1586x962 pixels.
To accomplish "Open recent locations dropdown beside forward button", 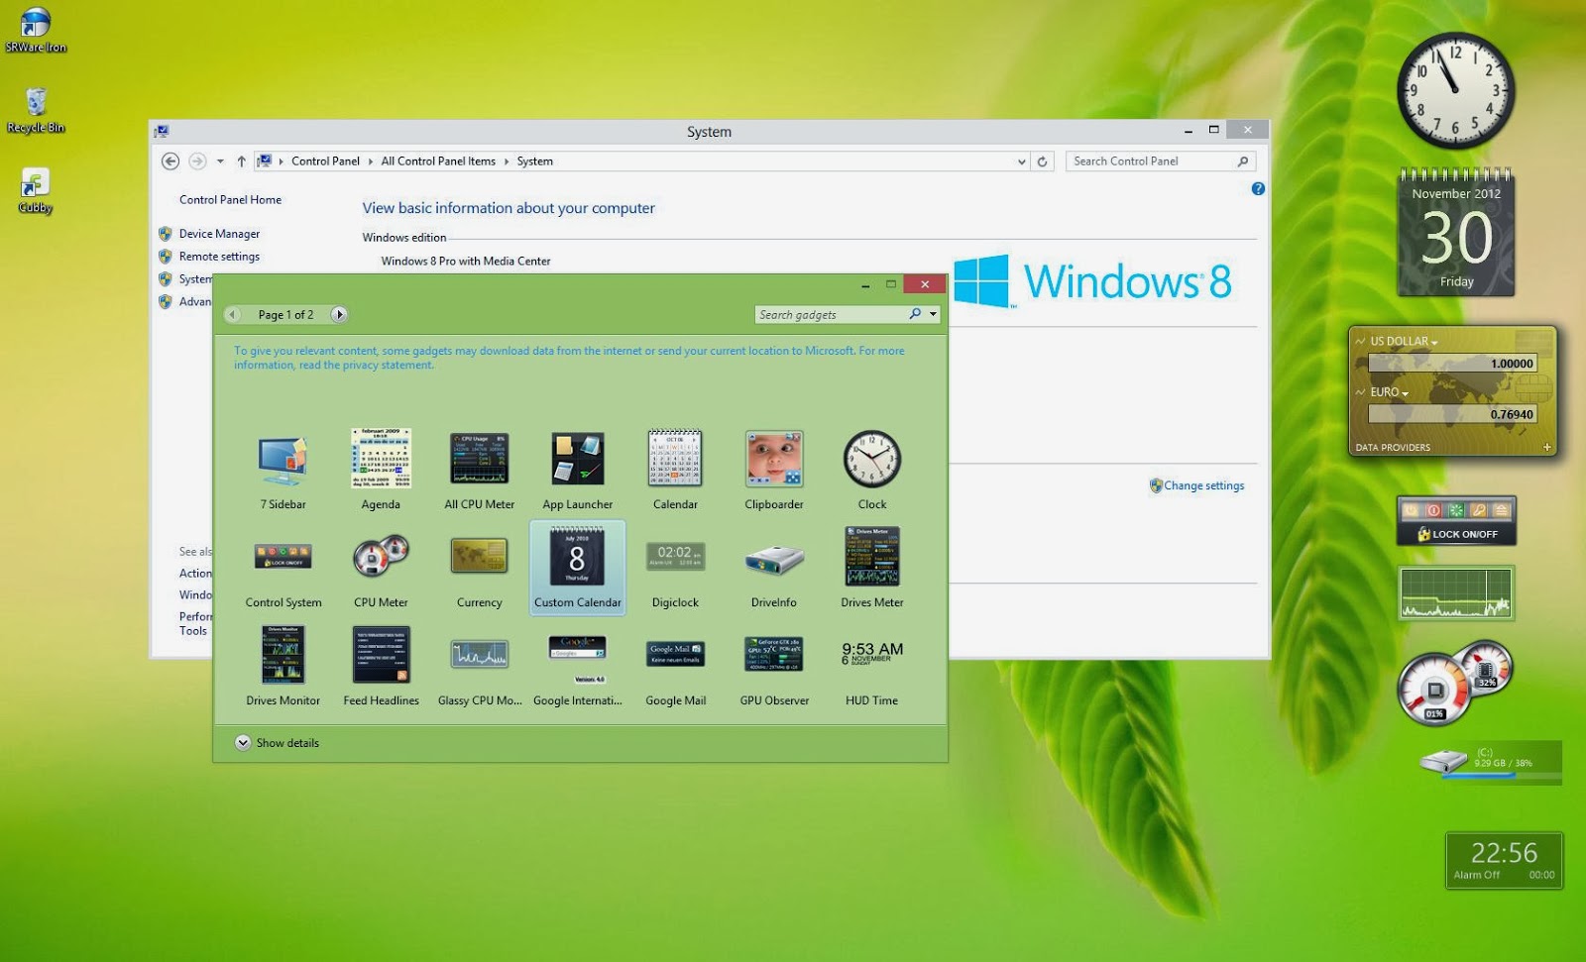I will pos(220,161).
